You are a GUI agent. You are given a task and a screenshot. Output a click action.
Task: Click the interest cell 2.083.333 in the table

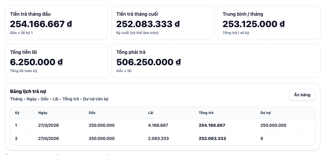[x=158, y=138]
